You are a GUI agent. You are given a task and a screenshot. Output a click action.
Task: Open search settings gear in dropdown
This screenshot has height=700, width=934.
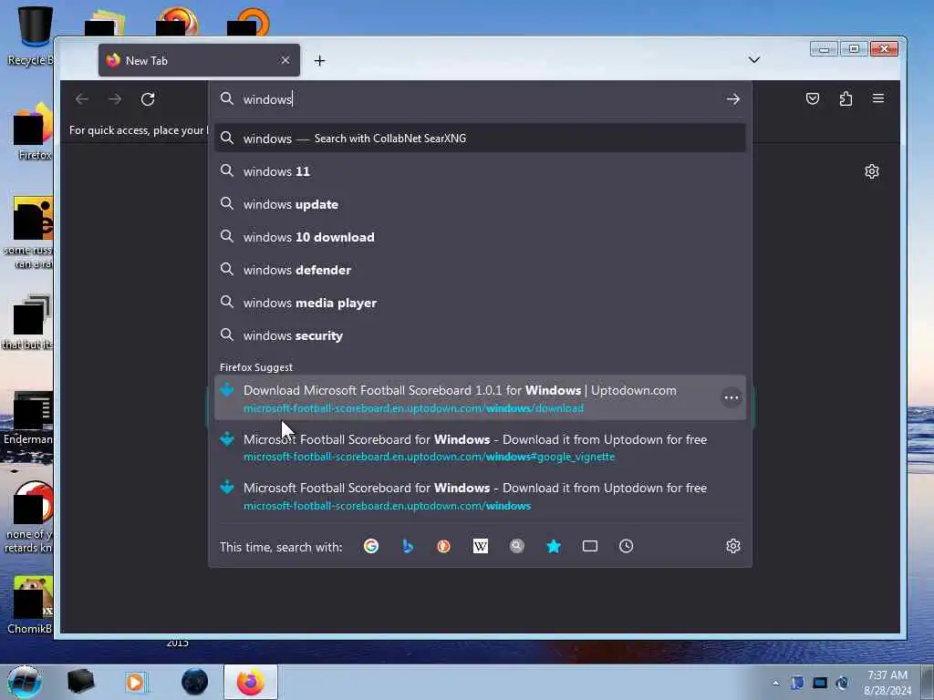point(732,546)
